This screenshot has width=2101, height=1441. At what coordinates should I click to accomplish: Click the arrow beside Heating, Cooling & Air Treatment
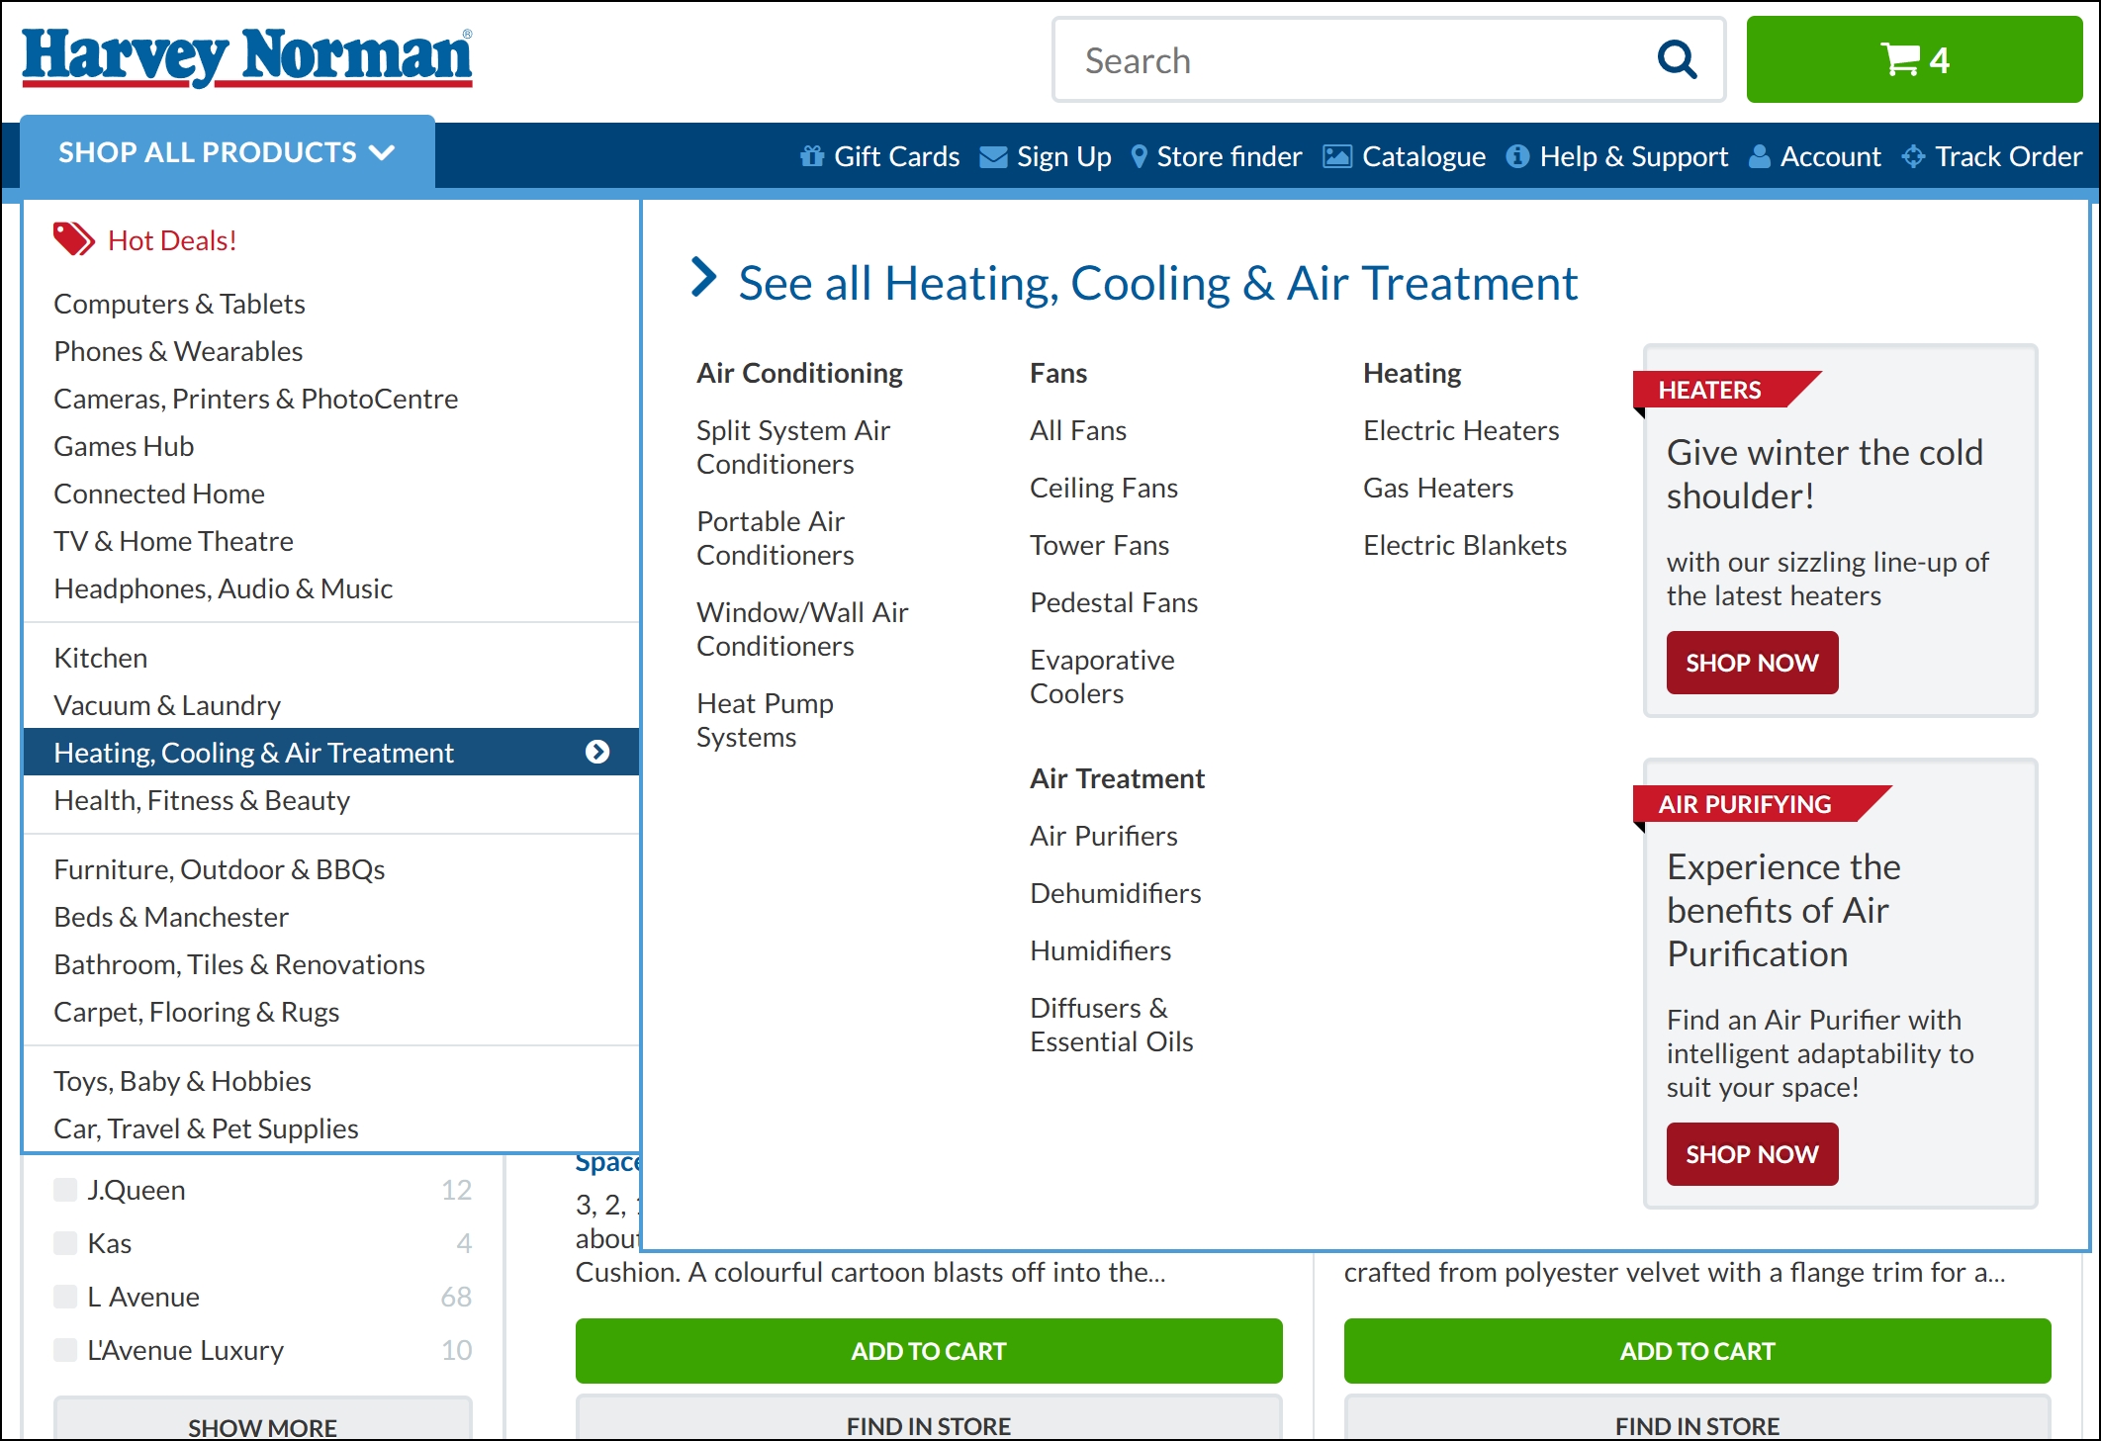(x=596, y=753)
